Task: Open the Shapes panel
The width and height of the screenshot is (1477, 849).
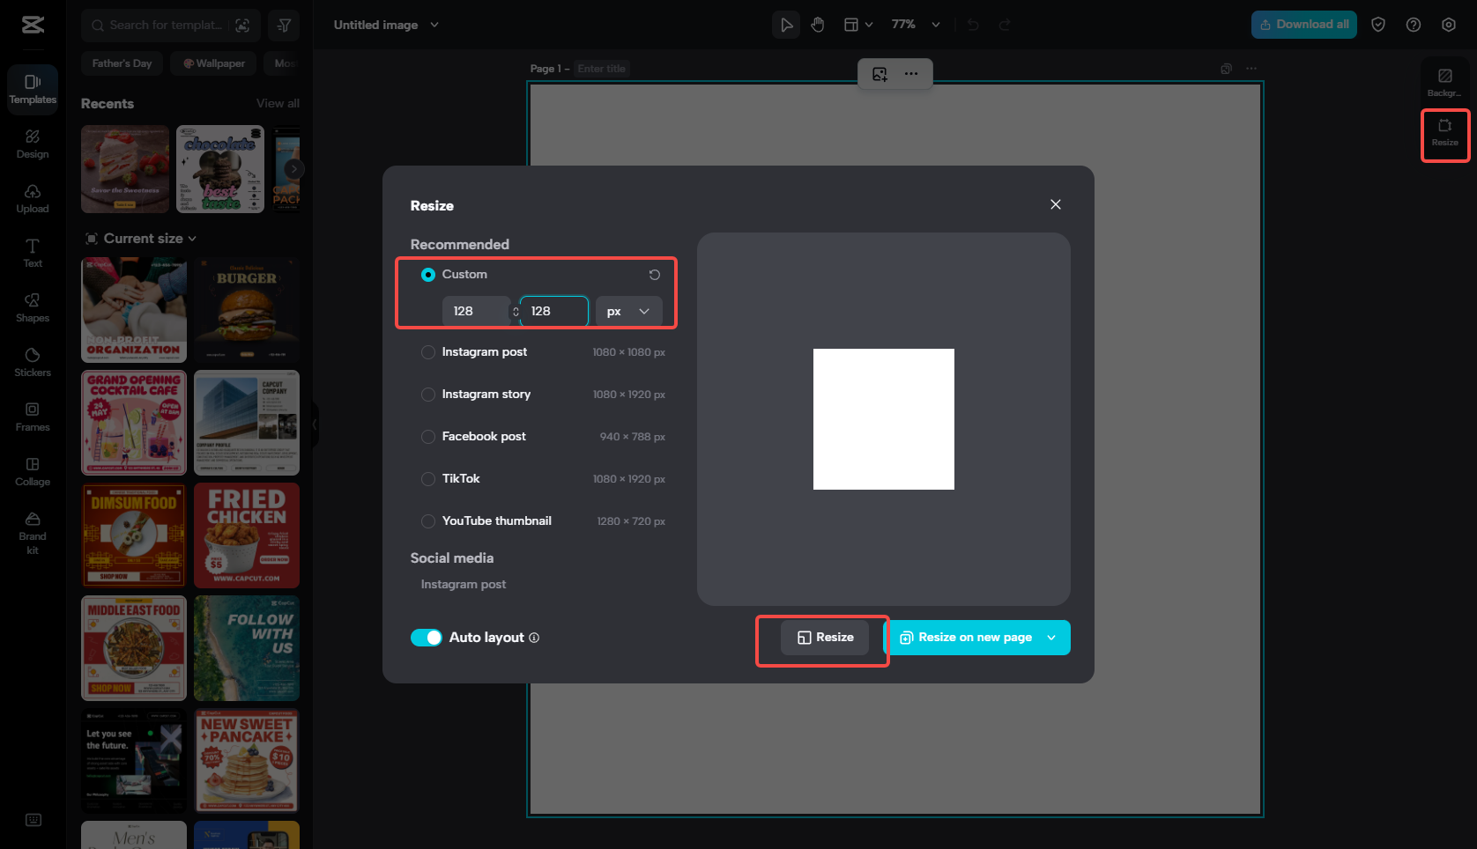Action: coord(33,307)
